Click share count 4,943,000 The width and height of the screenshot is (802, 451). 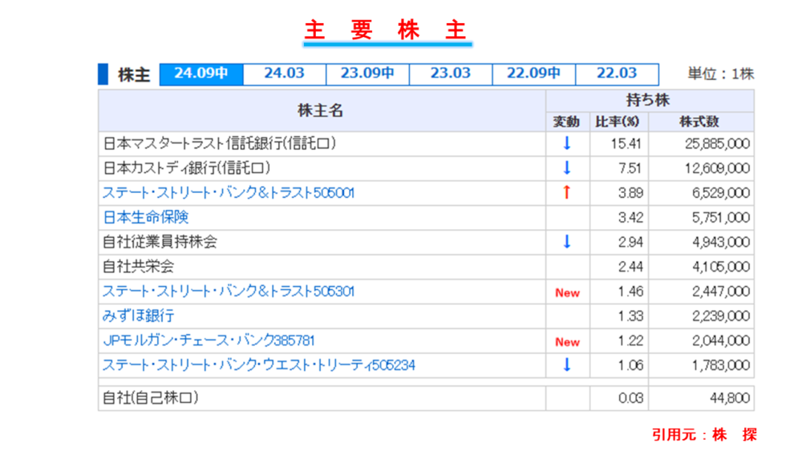pyautogui.click(x=721, y=242)
